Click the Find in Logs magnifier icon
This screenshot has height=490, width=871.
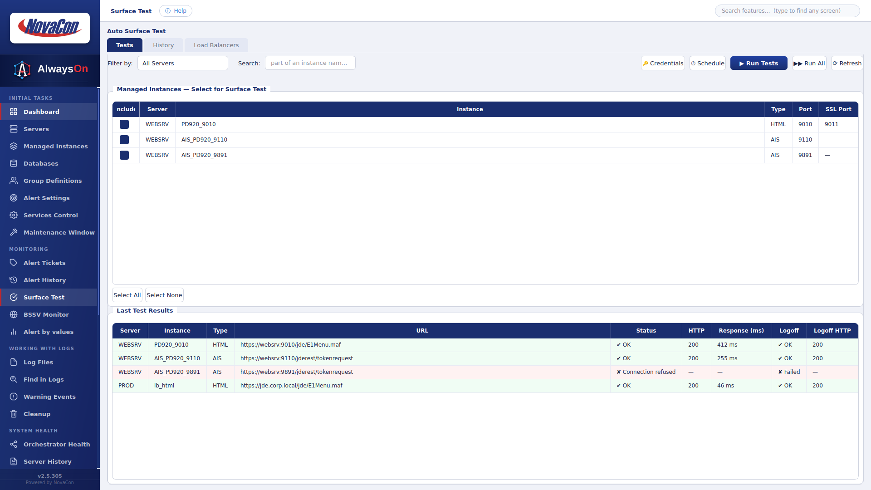(x=14, y=379)
